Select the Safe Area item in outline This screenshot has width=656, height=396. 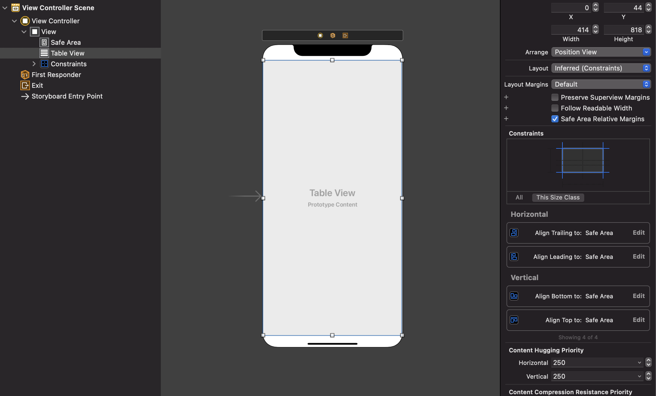coord(65,42)
